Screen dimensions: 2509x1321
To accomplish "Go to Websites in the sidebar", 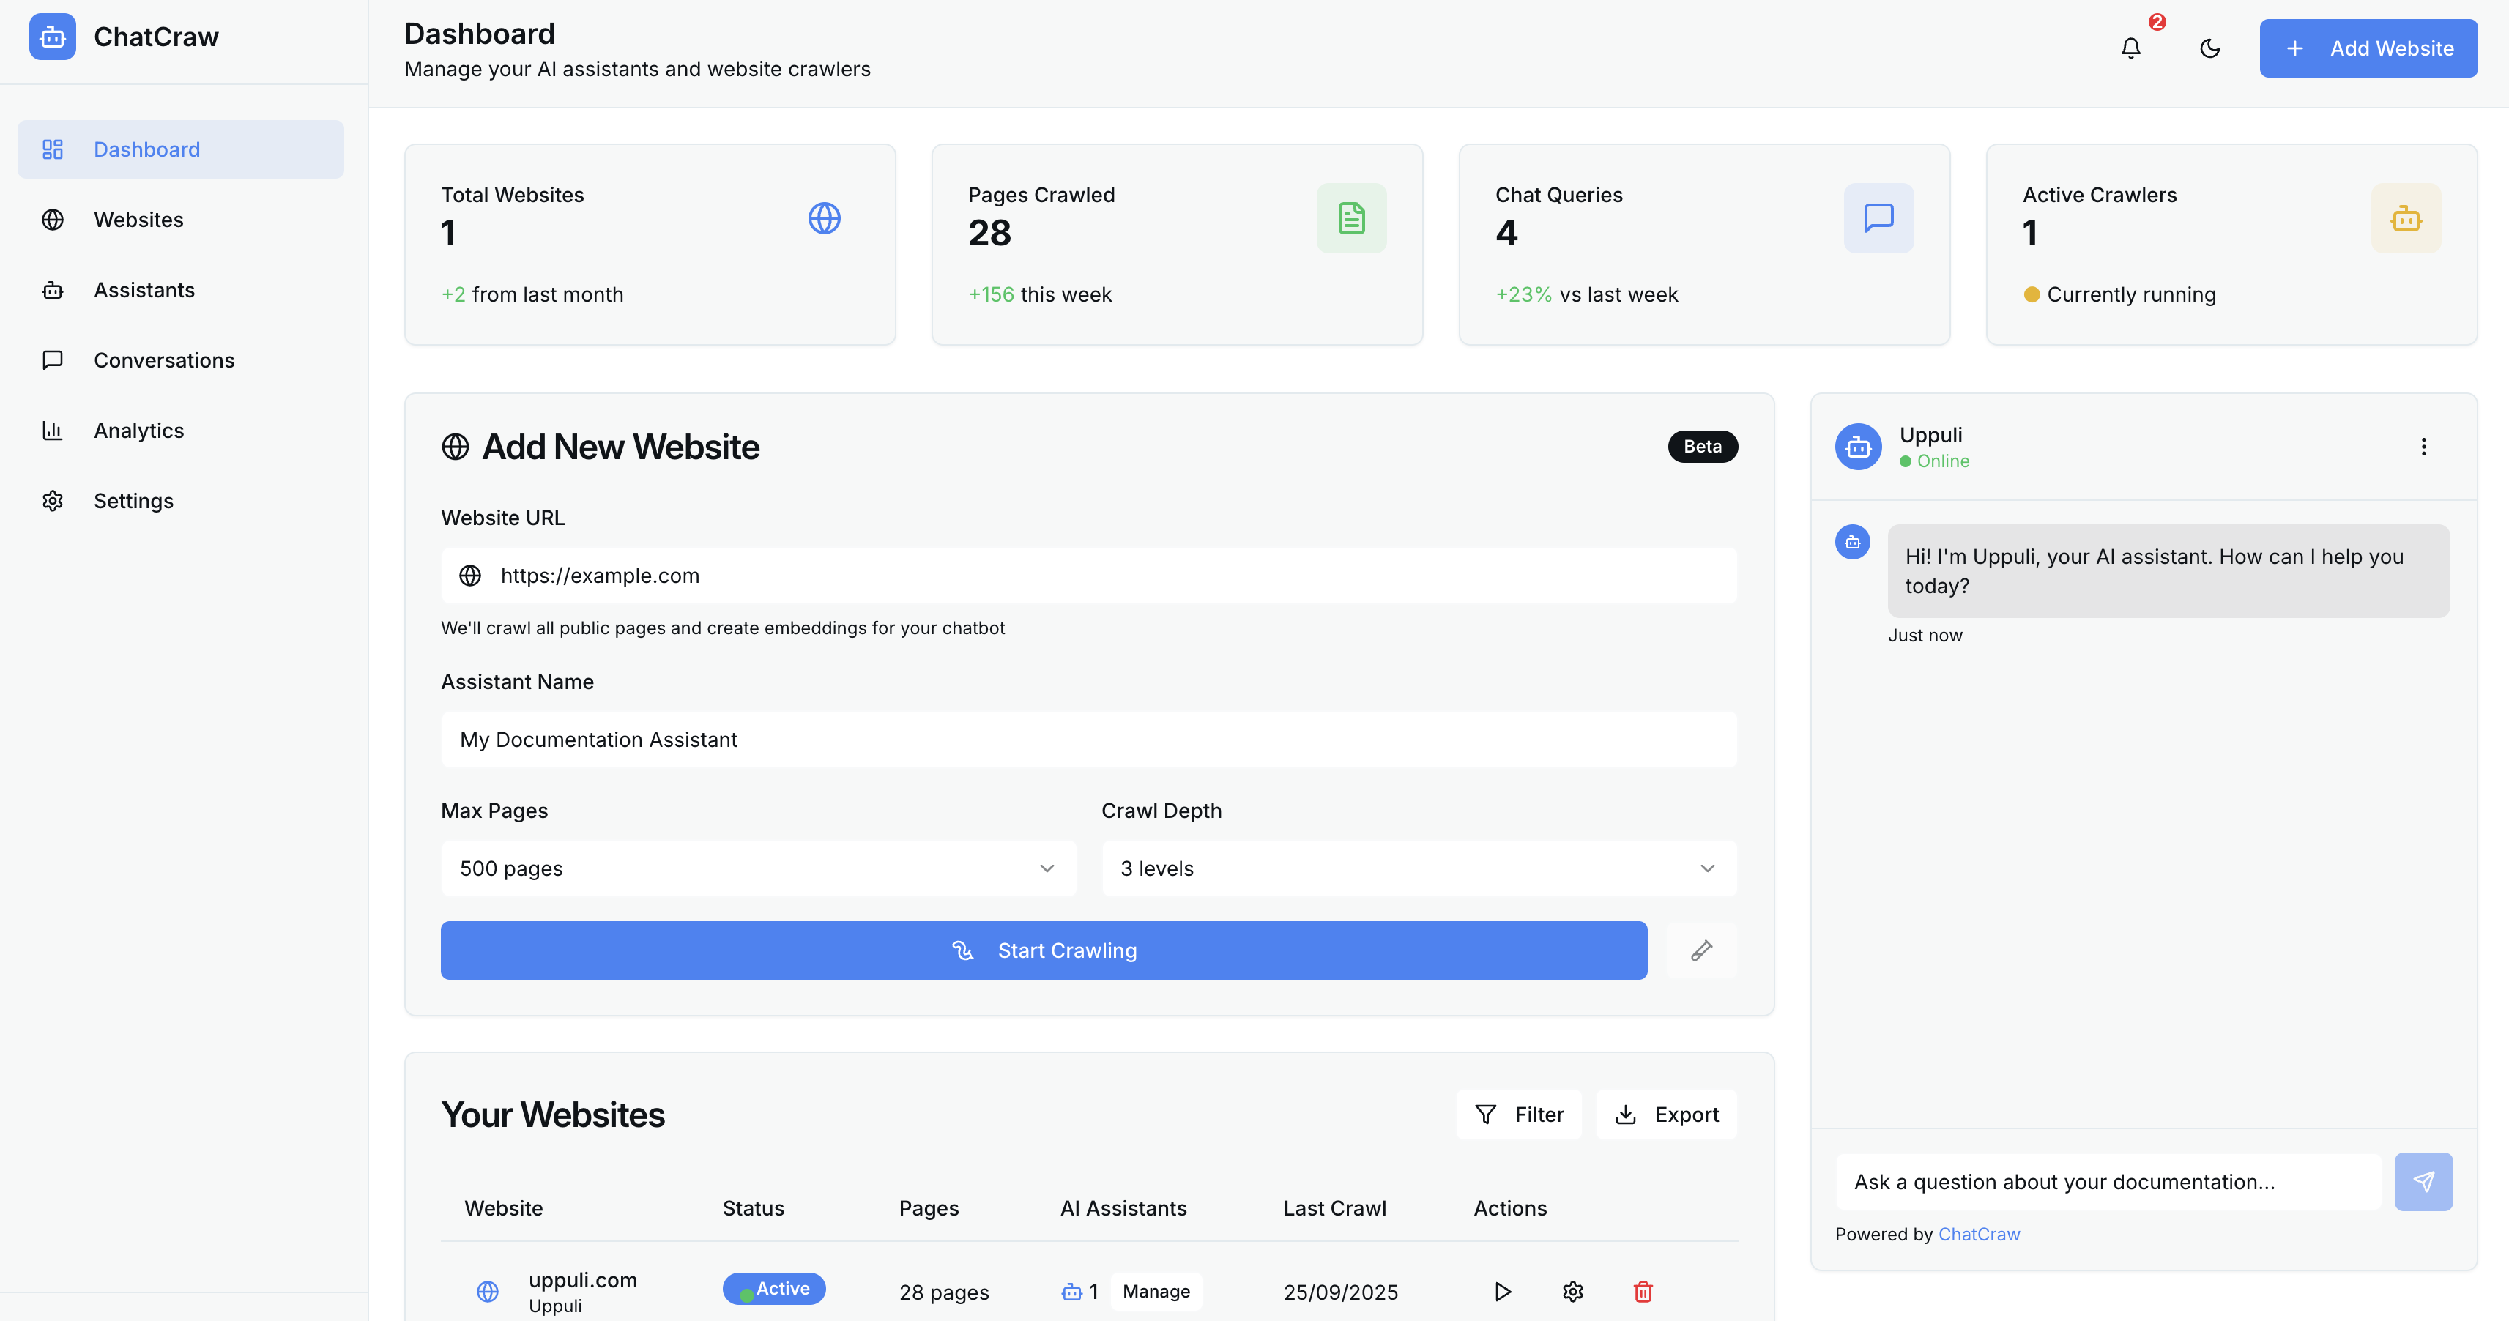I will tap(138, 220).
